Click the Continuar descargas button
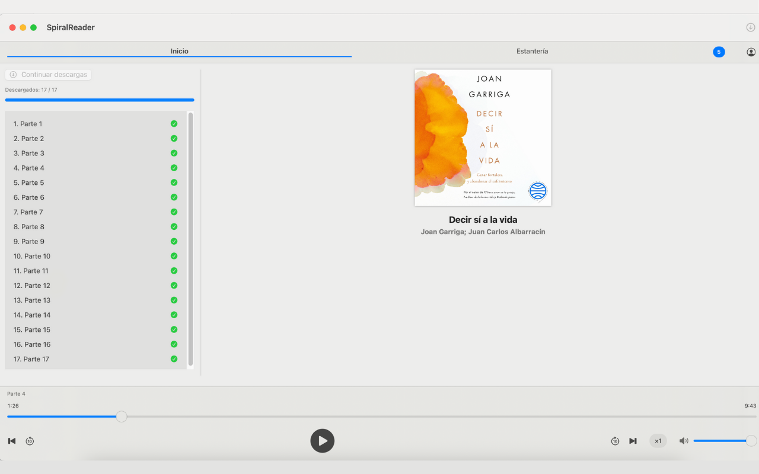 [48, 75]
